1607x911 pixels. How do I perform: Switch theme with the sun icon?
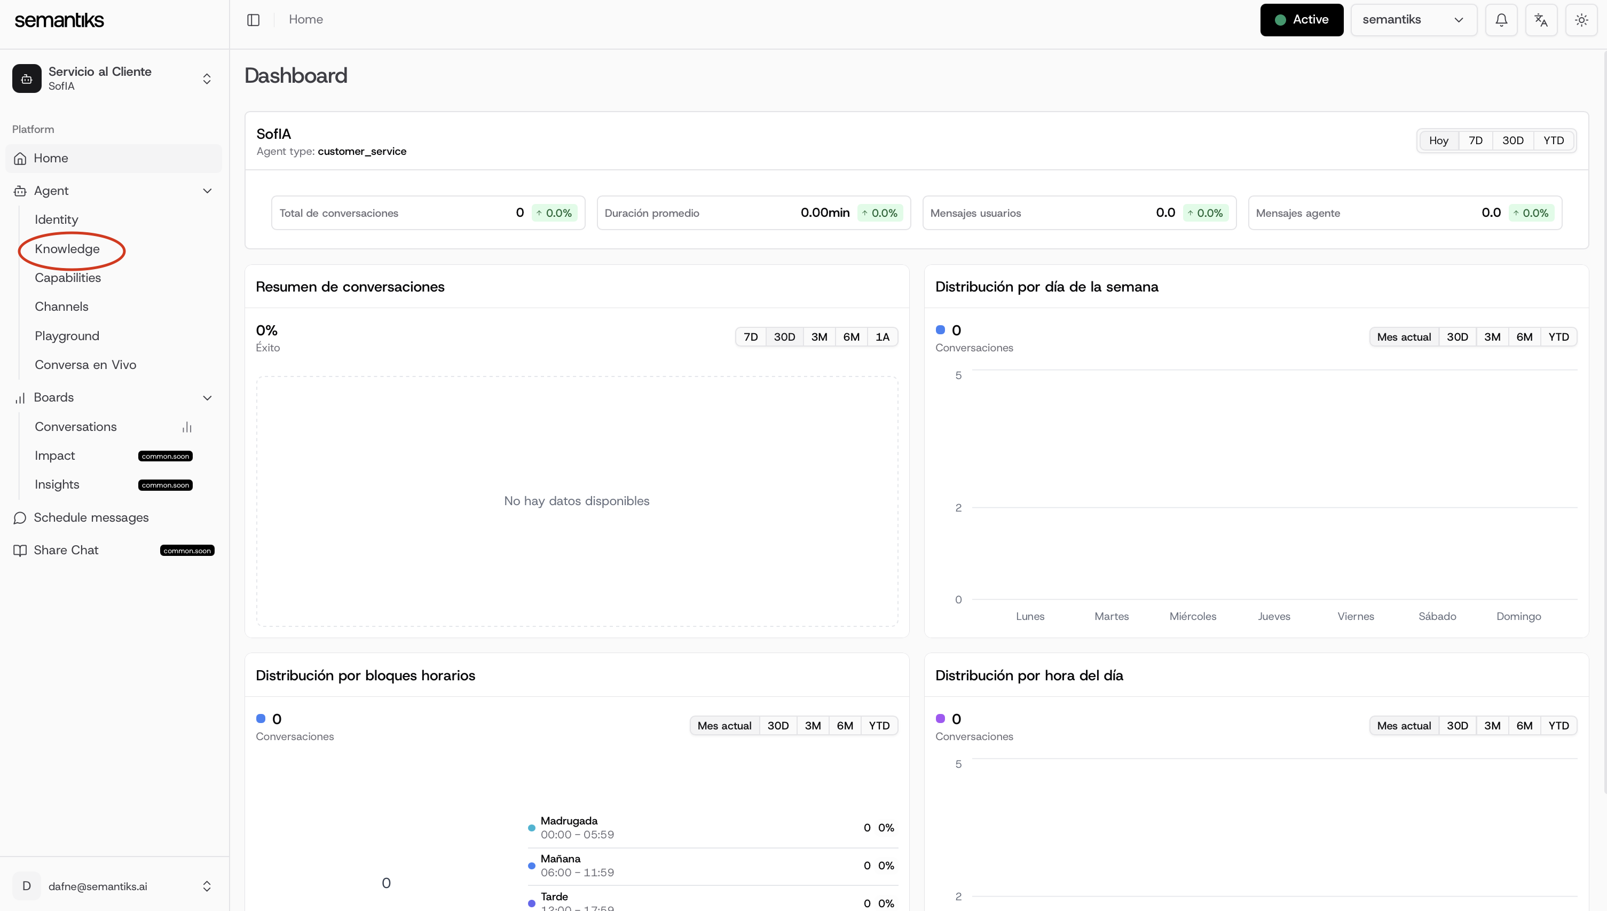(1581, 20)
